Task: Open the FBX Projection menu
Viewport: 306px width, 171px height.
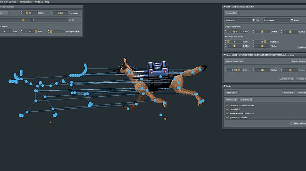Action: 25,2
